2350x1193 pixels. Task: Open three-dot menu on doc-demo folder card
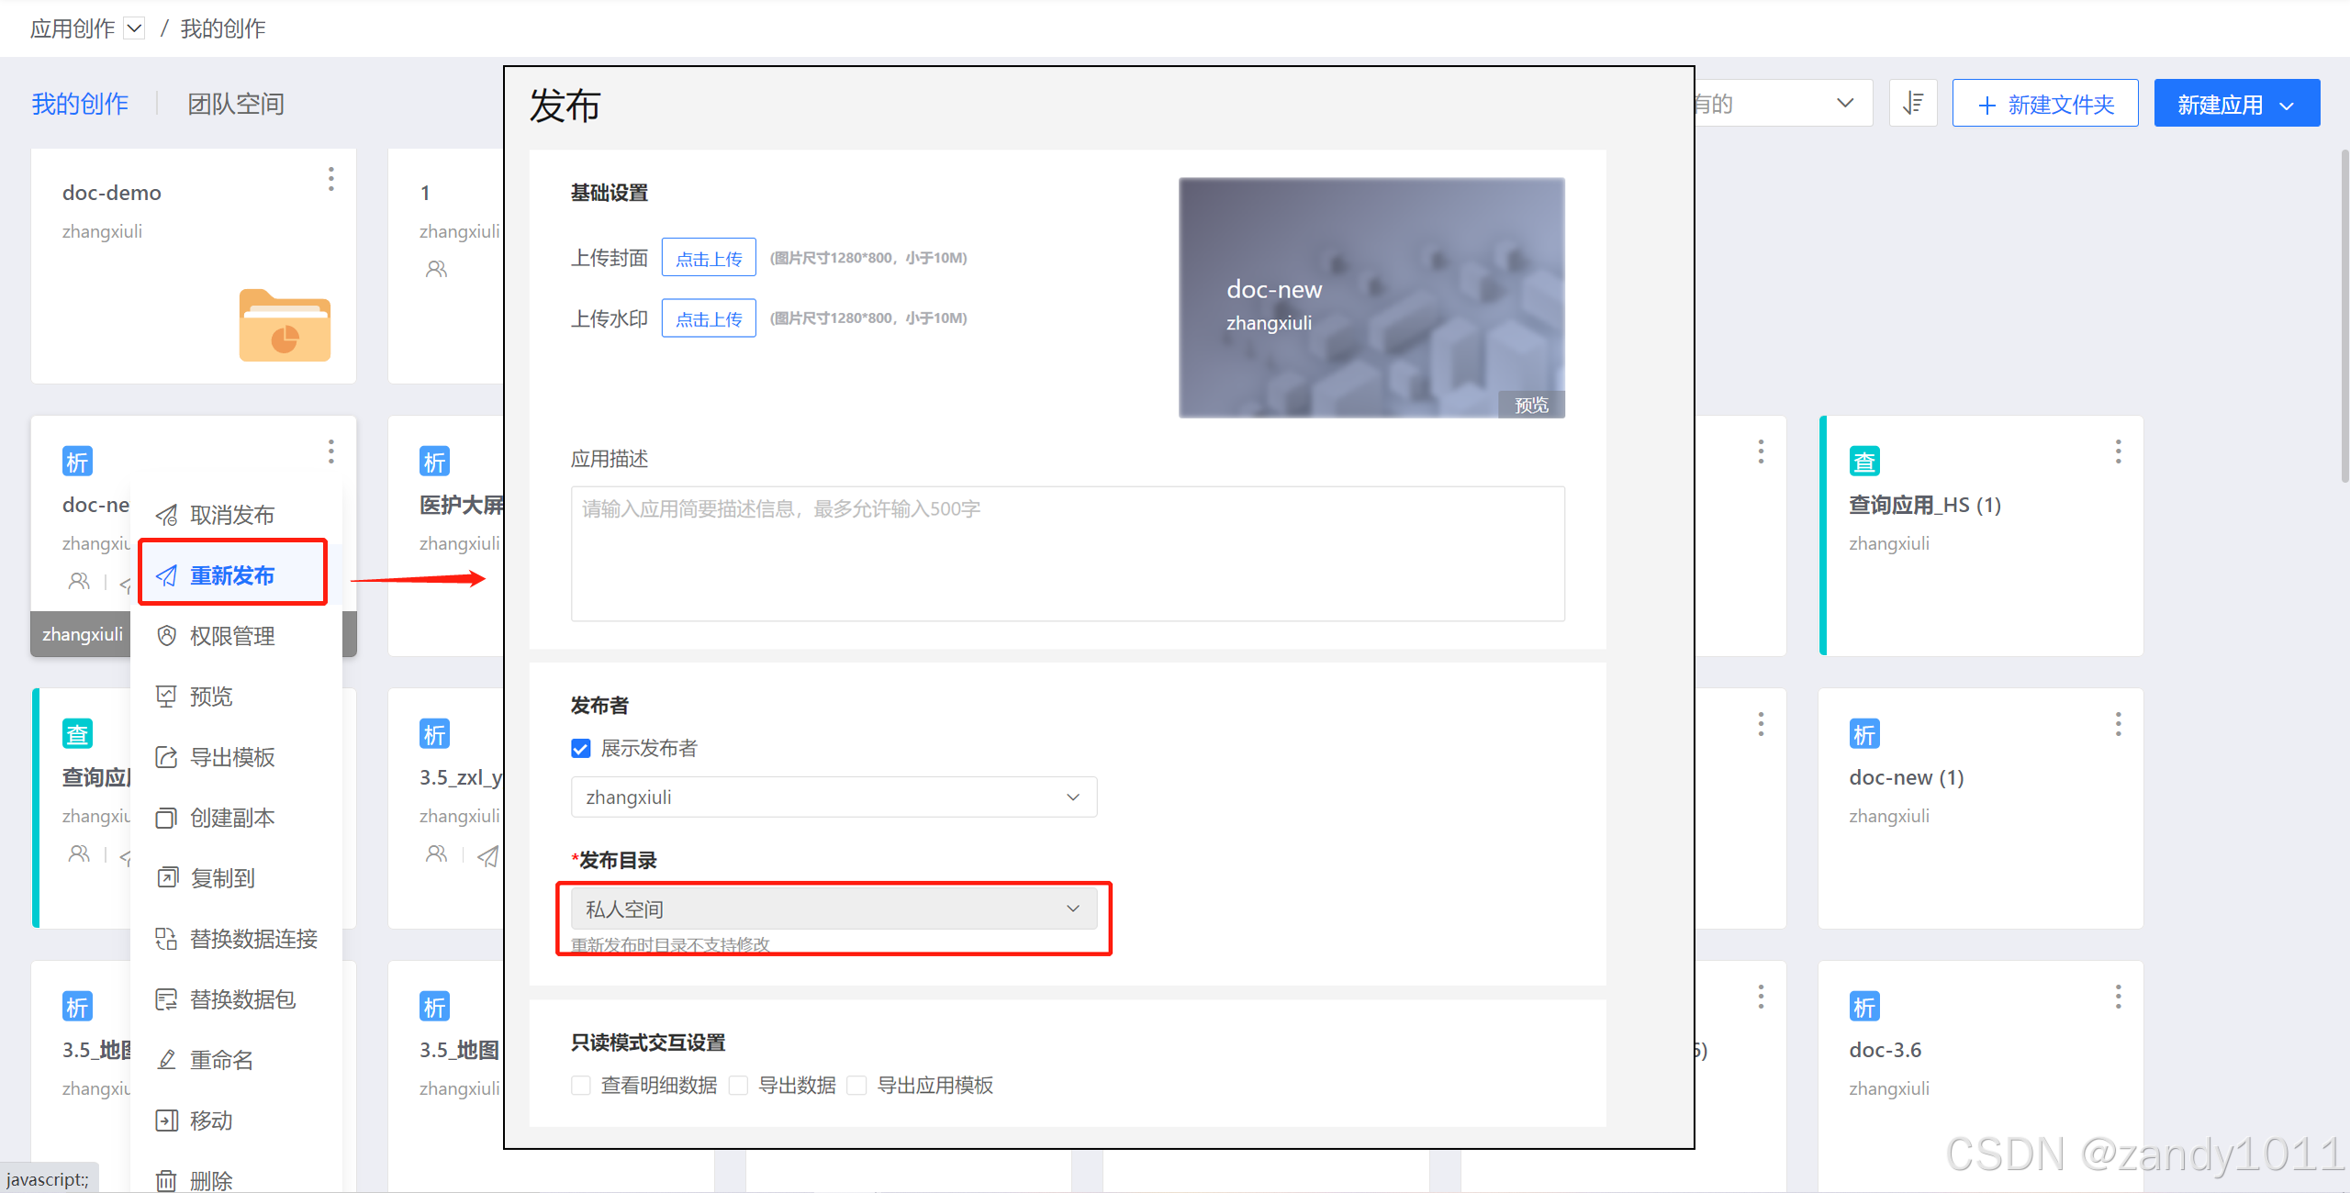point(330,179)
